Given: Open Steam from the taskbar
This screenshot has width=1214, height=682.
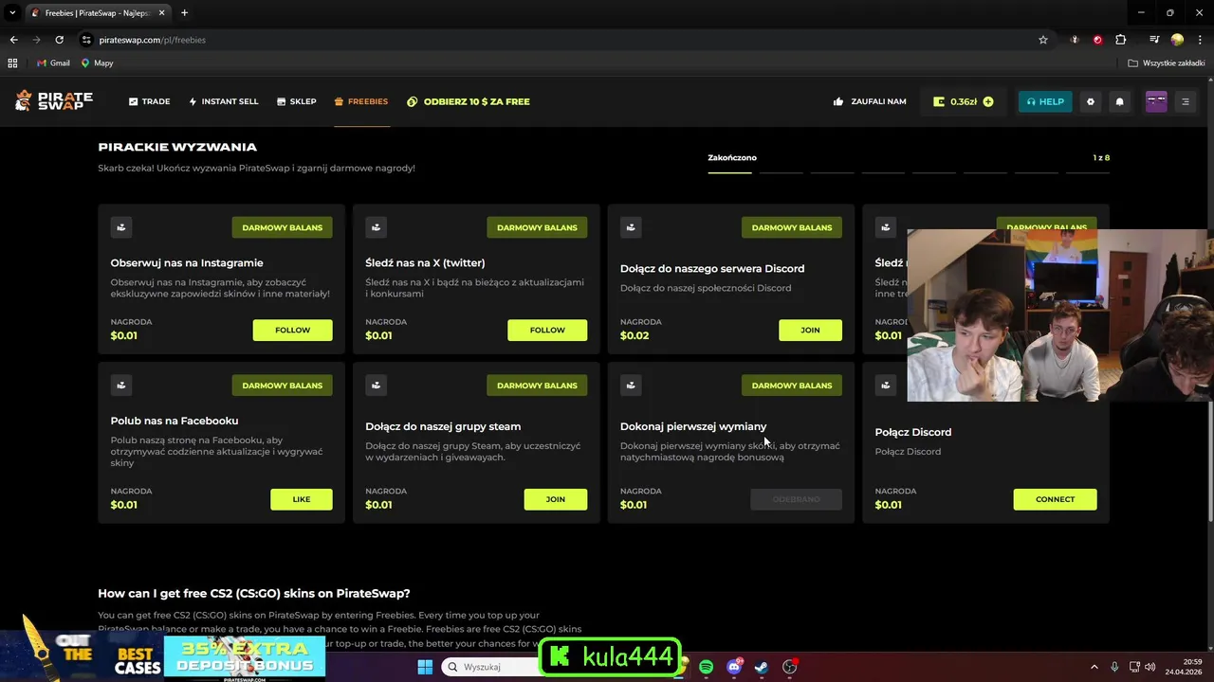Looking at the screenshot, I should point(761,667).
